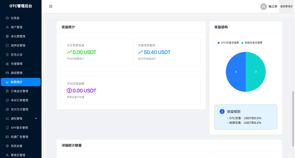Image resolution: width=295 pixels, height=158 pixels.
Task: Click the 详细统计数据 section heading
Action: 72,145
